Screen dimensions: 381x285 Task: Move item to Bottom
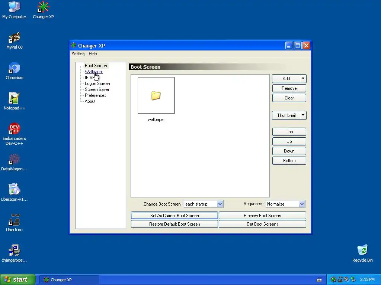289,161
